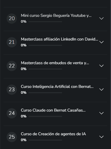Open Masterclass de embudos de venta title
Screen dimensions: 111x149
55,63
